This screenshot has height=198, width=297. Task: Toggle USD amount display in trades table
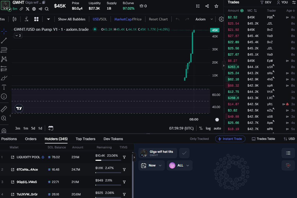pyautogui.click(x=289, y=139)
